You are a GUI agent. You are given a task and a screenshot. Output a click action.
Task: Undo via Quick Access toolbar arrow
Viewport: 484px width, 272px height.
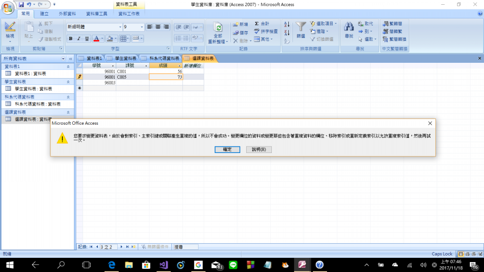(29, 5)
